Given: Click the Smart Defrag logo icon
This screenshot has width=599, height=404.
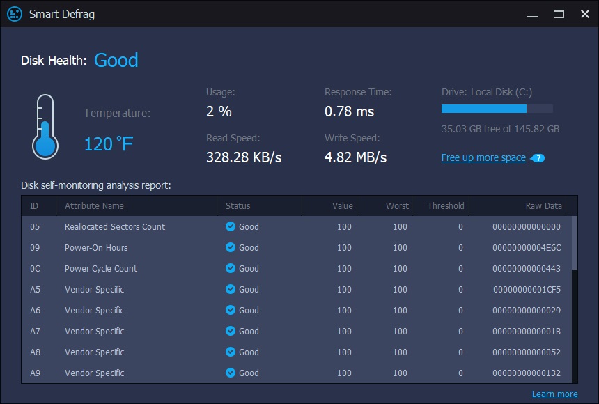Looking at the screenshot, I should pos(14,14).
